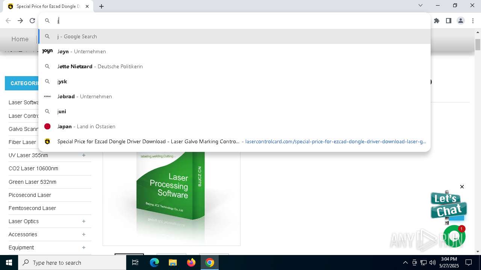Open the Chrome profile avatar
This screenshot has width=481, height=270.
pyautogui.click(x=461, y=21)
